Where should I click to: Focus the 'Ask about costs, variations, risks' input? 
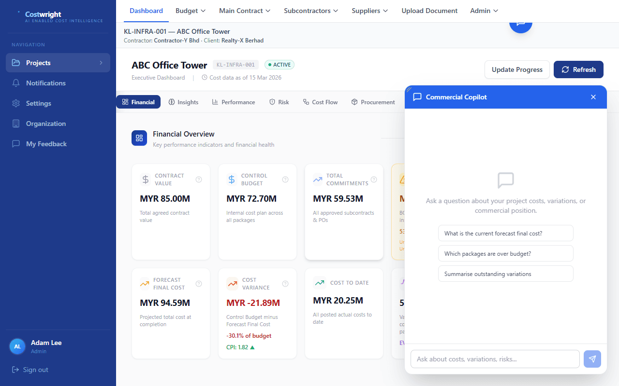495,359
